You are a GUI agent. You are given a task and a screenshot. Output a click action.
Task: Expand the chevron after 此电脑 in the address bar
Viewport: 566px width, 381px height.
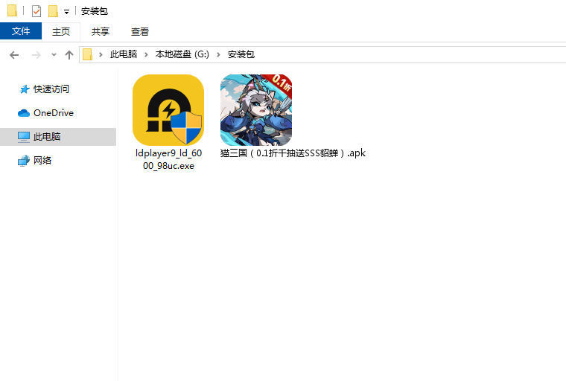[147, 55]
